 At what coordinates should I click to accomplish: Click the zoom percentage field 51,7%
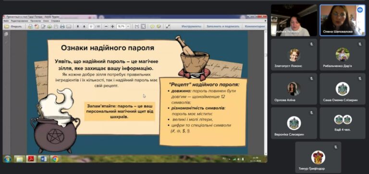coord(121,26)
